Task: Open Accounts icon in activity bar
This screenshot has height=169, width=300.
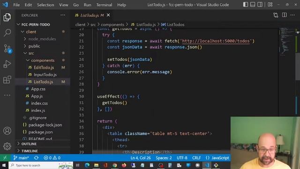Action: (x=7, y=131)
